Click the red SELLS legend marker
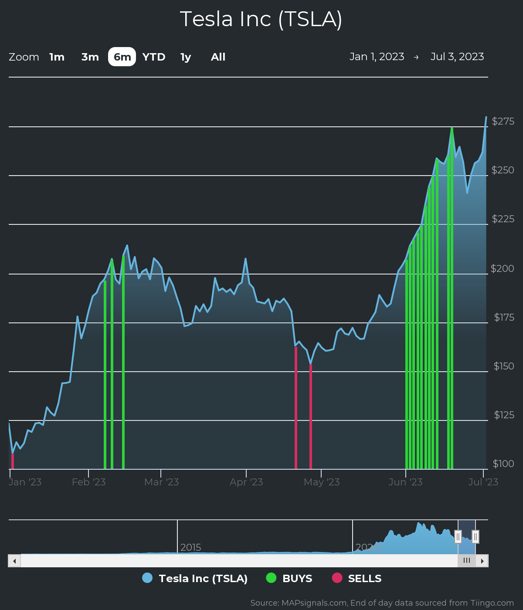 337,578
